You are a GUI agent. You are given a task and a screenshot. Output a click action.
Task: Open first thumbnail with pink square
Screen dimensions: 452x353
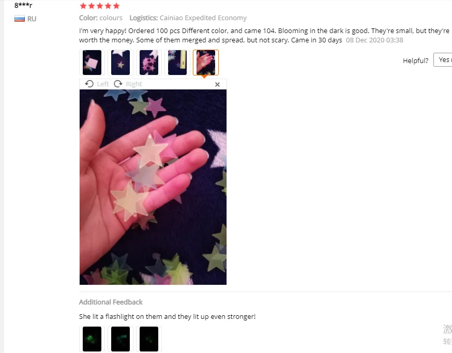pyautogui.click(x=92, y=63)
